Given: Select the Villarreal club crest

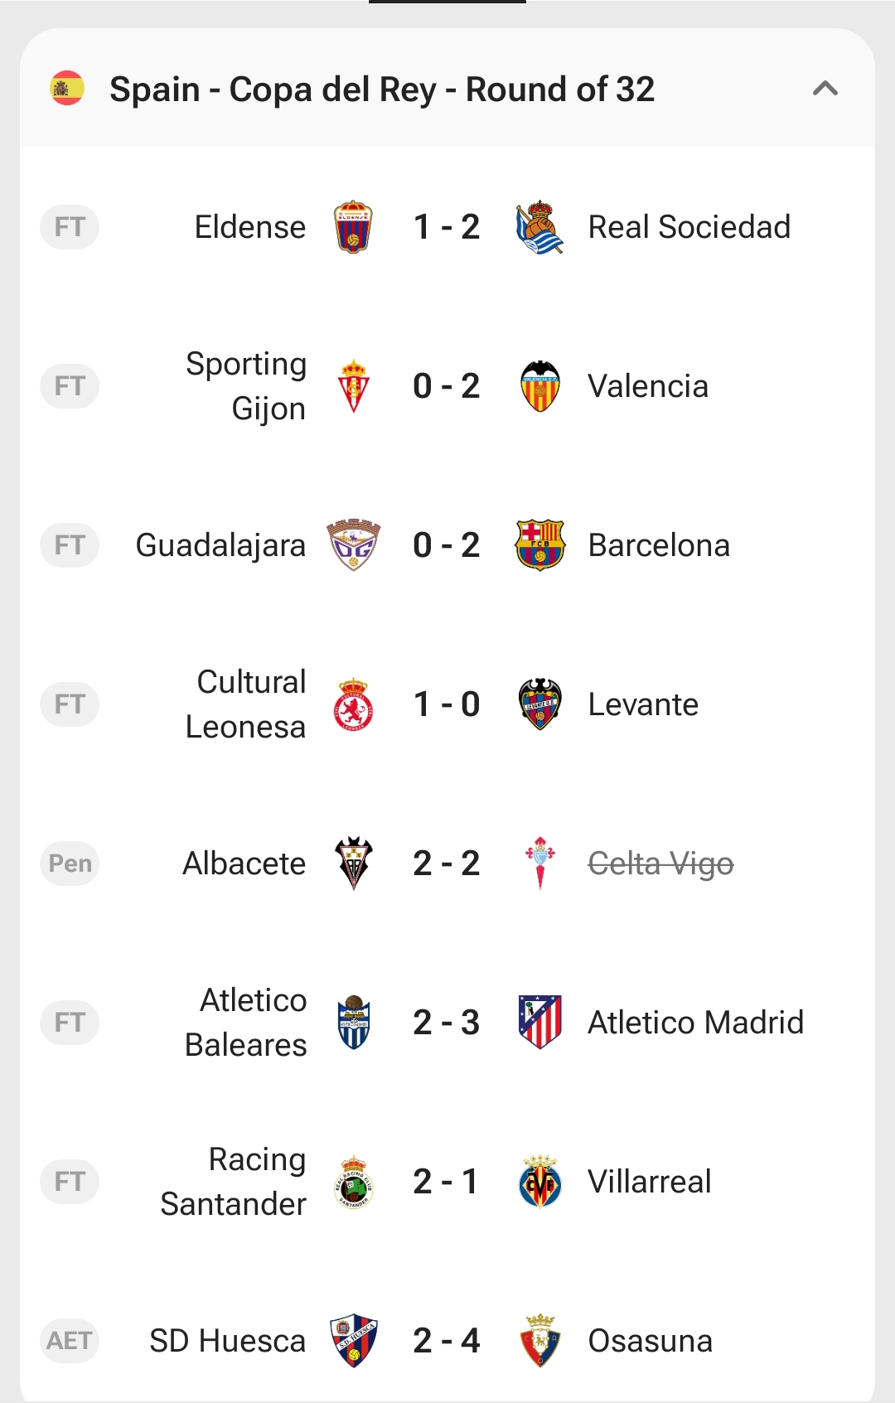Looking at the screenshot, I should coord(539,1182).
